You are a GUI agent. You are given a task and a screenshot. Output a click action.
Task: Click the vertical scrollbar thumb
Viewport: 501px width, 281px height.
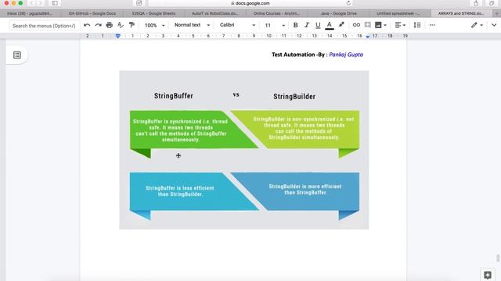coord(498,258)
